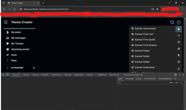Screen dimensions: 186x110
Task: Open the Lighthouse tab
Action: 102,75
